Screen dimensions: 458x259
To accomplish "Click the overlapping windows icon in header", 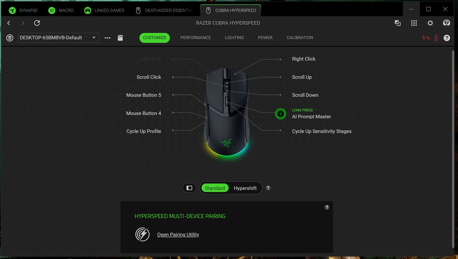I will 398,23.
